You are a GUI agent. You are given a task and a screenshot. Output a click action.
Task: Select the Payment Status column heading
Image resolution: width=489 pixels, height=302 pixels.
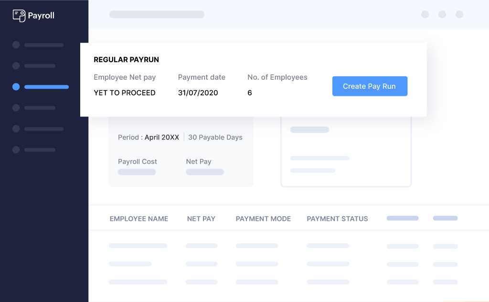(x=337, y=219)
